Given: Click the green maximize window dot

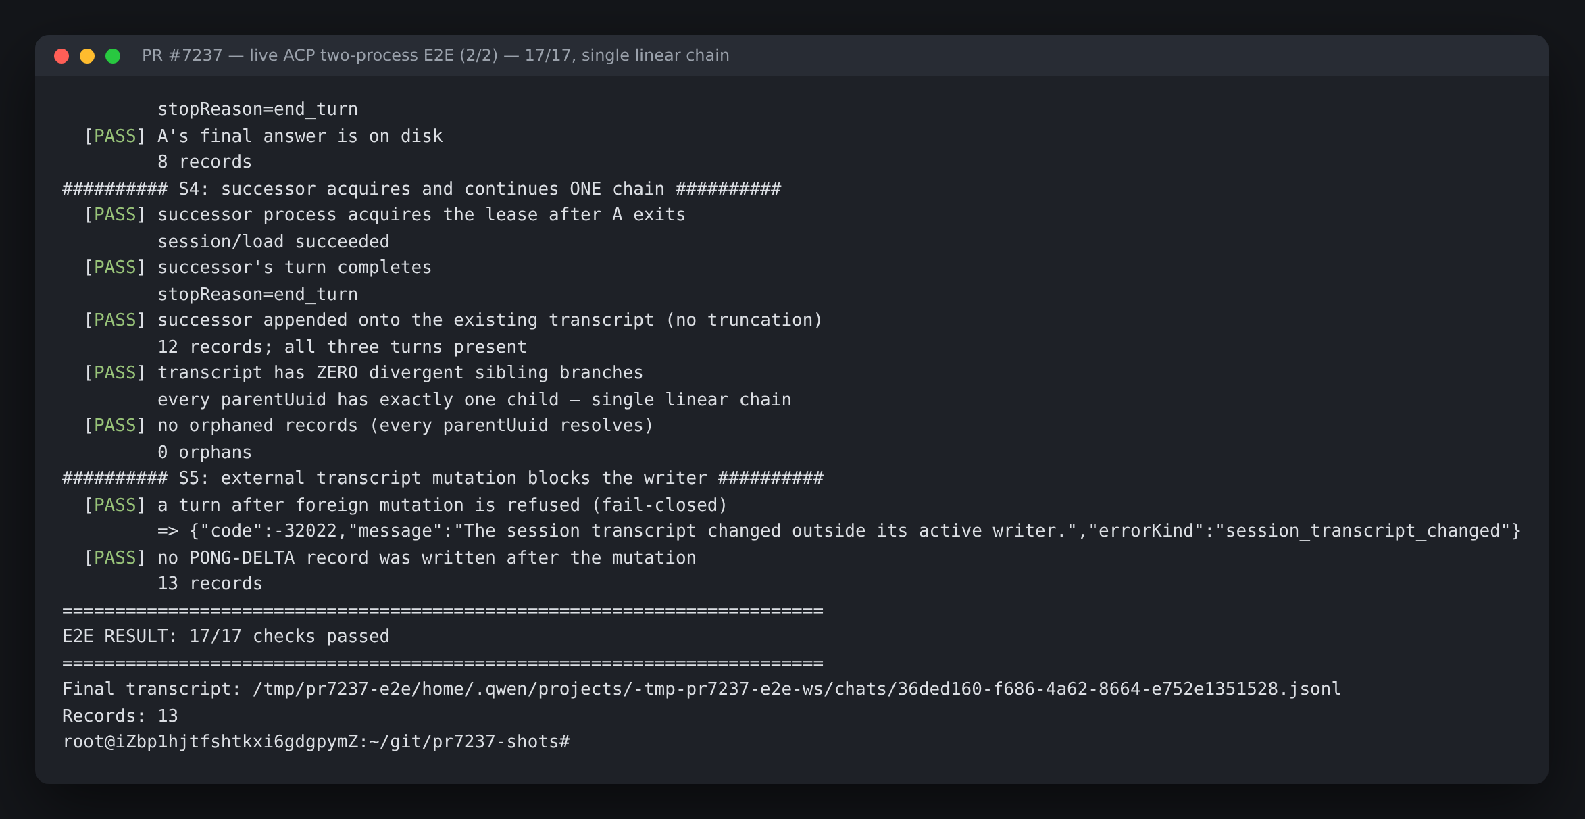Looking at the screenshot, I should pyautogui.click(x=113, y=56).
